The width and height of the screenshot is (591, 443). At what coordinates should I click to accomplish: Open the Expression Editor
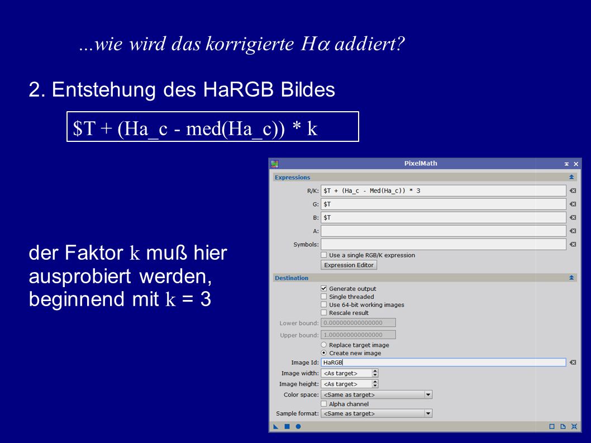coord(349,265)
